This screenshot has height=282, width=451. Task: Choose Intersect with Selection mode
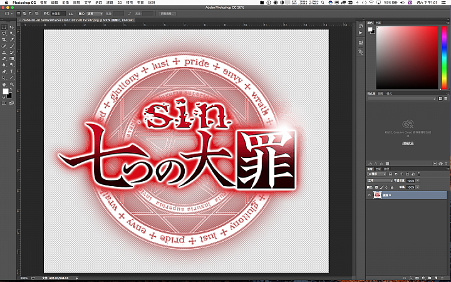click(x=36, y=14)
